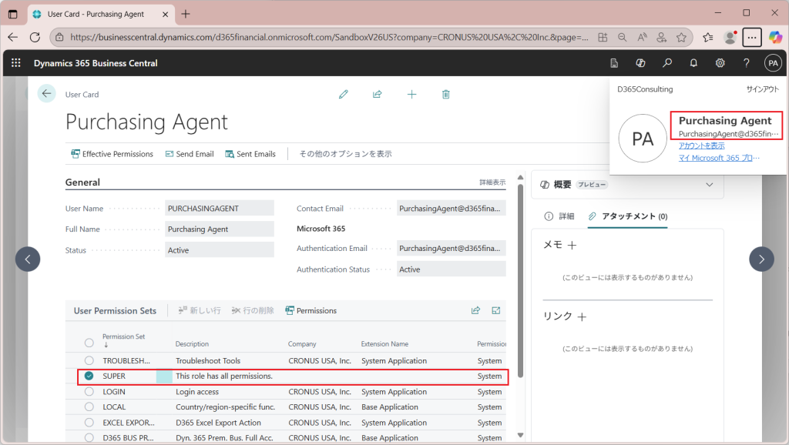Open the browser ellipsis menu
Image resolution: width=789 pixels, height=445 pixels.
pos(752,37)
